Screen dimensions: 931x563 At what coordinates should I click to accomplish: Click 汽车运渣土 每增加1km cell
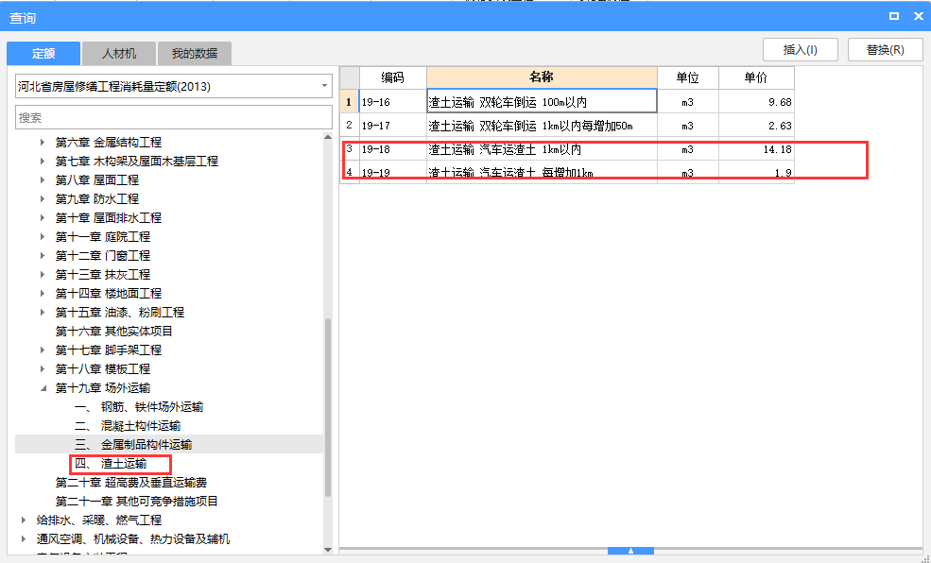tap(542, 173)
